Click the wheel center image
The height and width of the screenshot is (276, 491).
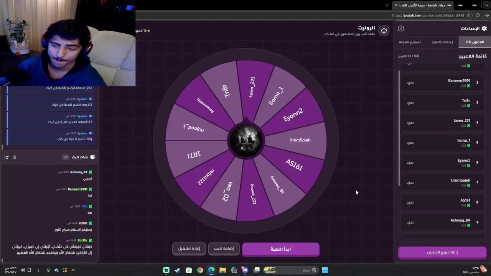245,141
